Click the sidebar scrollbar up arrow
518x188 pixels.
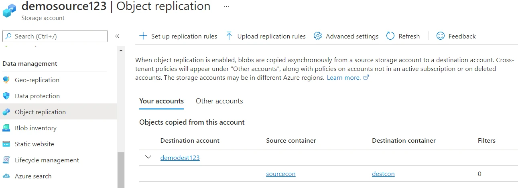tap(121, 51)
